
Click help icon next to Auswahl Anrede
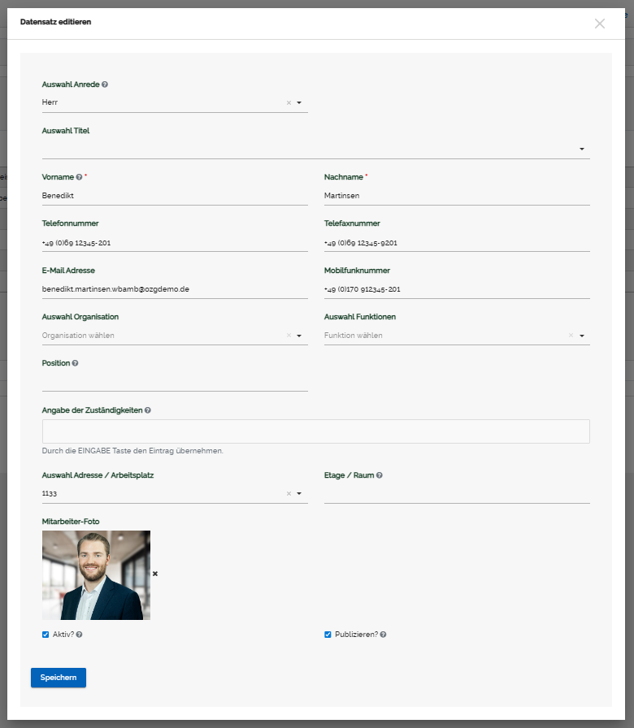tap(105, 84)
